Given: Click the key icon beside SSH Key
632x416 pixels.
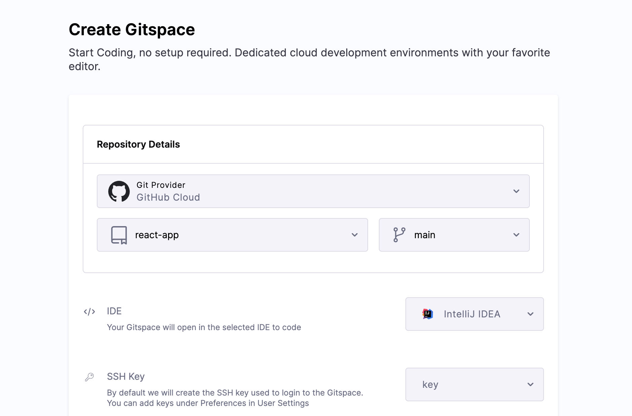Looking at the screenshot, I should [89, 377].
